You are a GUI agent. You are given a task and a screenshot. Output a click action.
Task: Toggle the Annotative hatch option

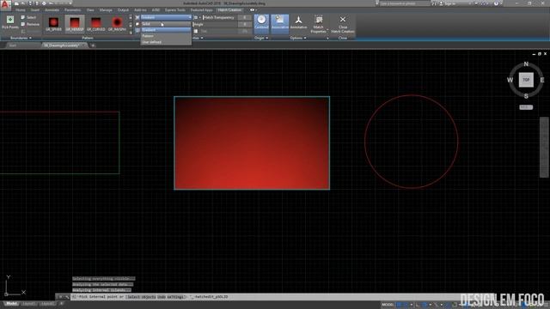[298, 23]
